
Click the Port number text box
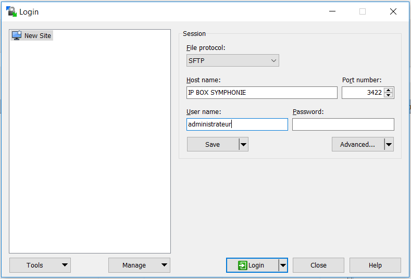(x=362, y=93)
